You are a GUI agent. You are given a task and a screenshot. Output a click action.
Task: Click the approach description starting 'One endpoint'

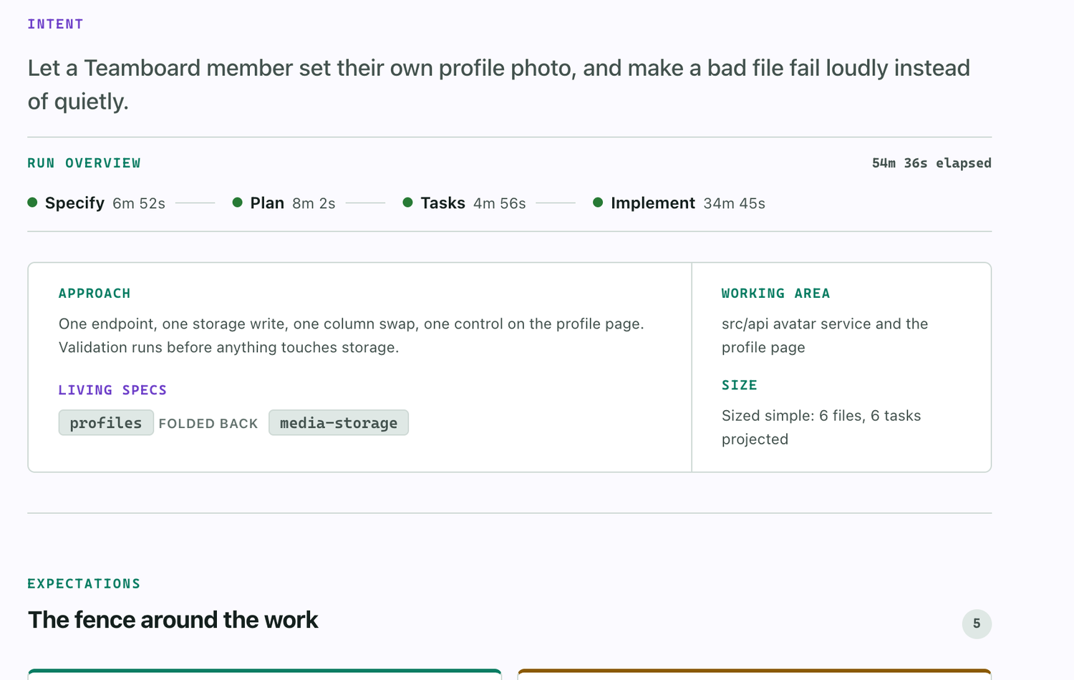pyautogui.click(x=352, y=336)
